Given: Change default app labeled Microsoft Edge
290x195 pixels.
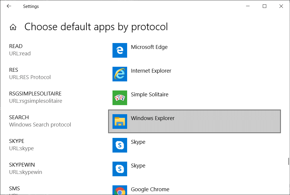Looking at the screenshot, I should click(x=149, y=47).
